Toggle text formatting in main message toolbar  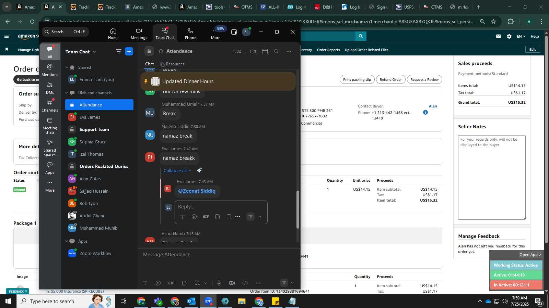[145, 283]
